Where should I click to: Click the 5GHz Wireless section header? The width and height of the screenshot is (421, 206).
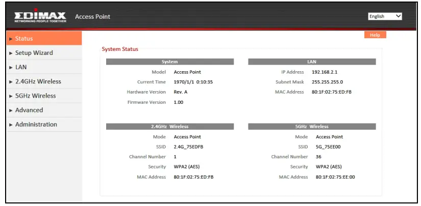tap(312, 127)
